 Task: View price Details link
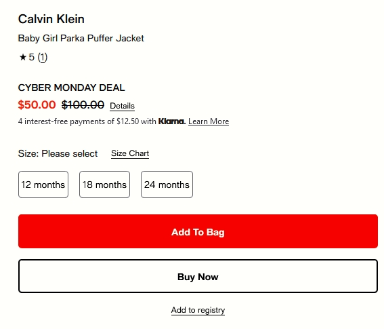click(x=122, y=106)
